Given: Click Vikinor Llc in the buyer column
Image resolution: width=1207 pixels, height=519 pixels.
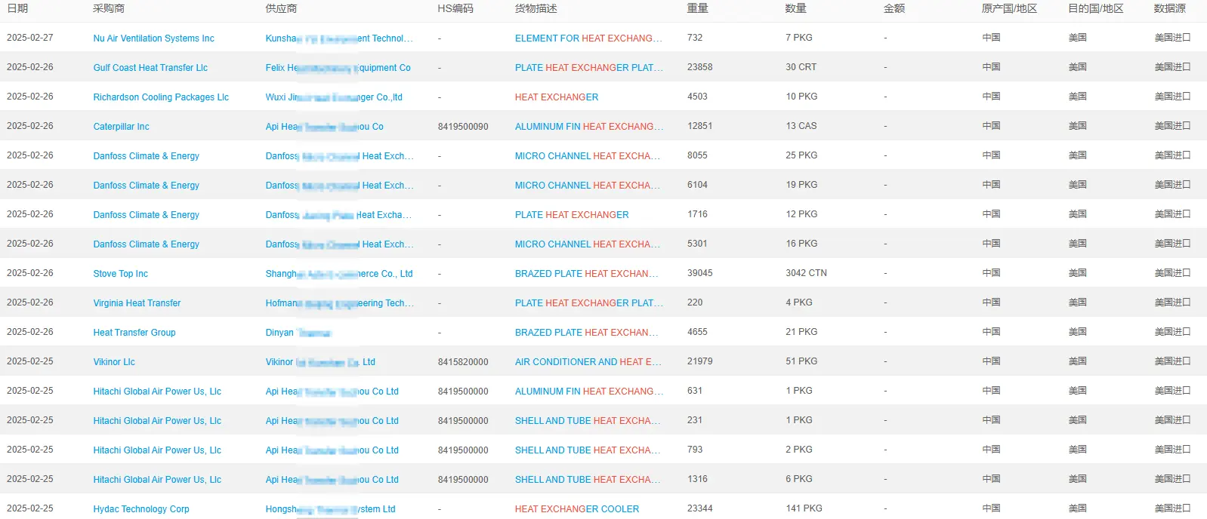Looking at the screenshot, I should coord(114,362).
